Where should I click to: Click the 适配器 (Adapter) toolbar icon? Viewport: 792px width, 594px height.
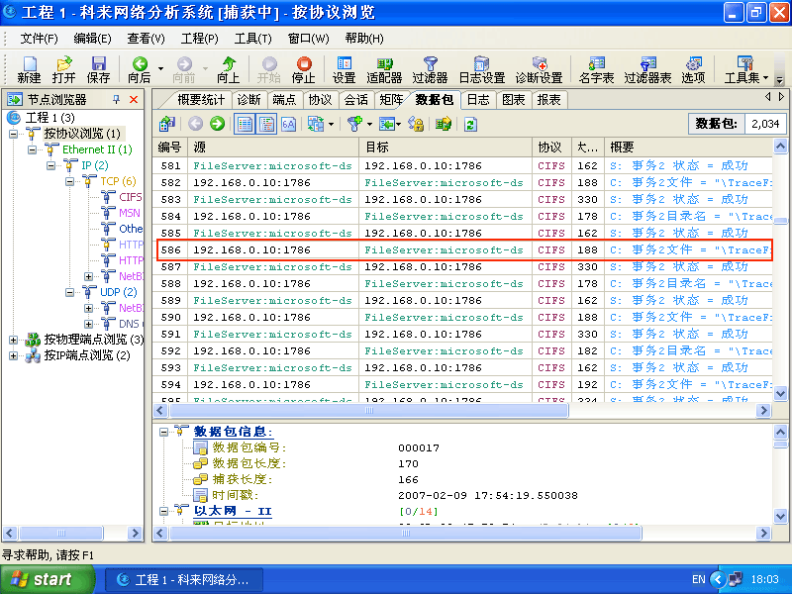[x=385, y=69]
